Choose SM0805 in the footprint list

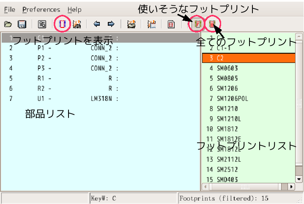click(x=229, y=78)
